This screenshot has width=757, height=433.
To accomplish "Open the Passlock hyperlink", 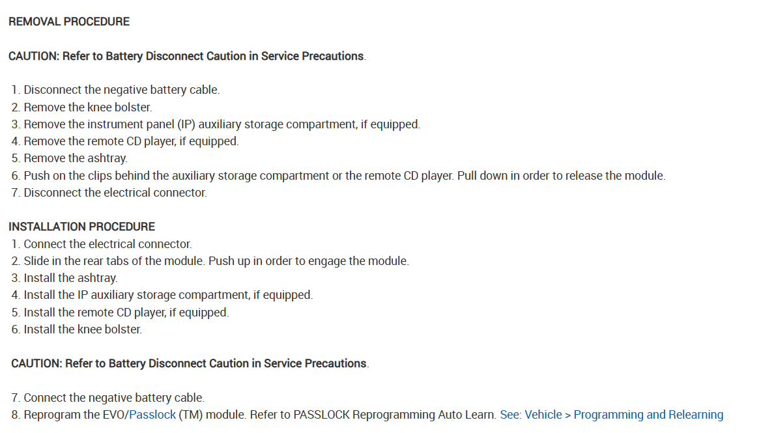I will coord(152,415).
